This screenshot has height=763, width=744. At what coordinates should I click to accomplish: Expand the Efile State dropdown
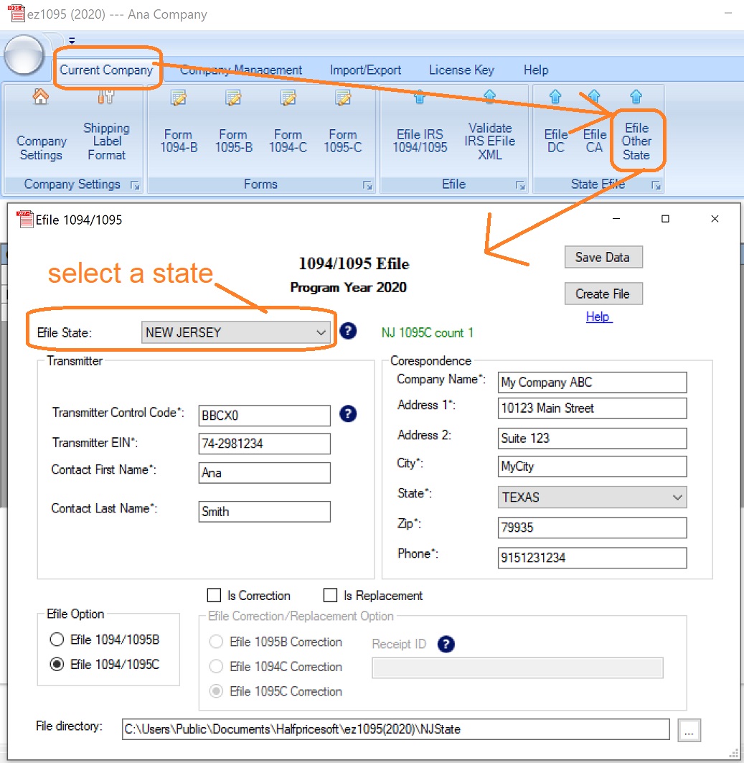coord(321,332)
